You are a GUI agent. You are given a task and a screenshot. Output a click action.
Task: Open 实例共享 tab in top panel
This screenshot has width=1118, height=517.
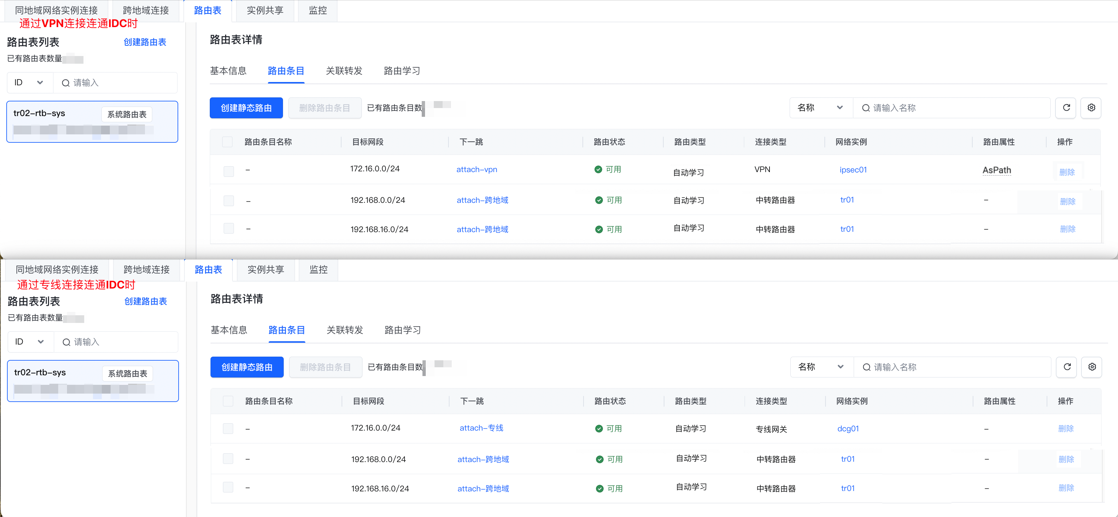tap(265, 10)
